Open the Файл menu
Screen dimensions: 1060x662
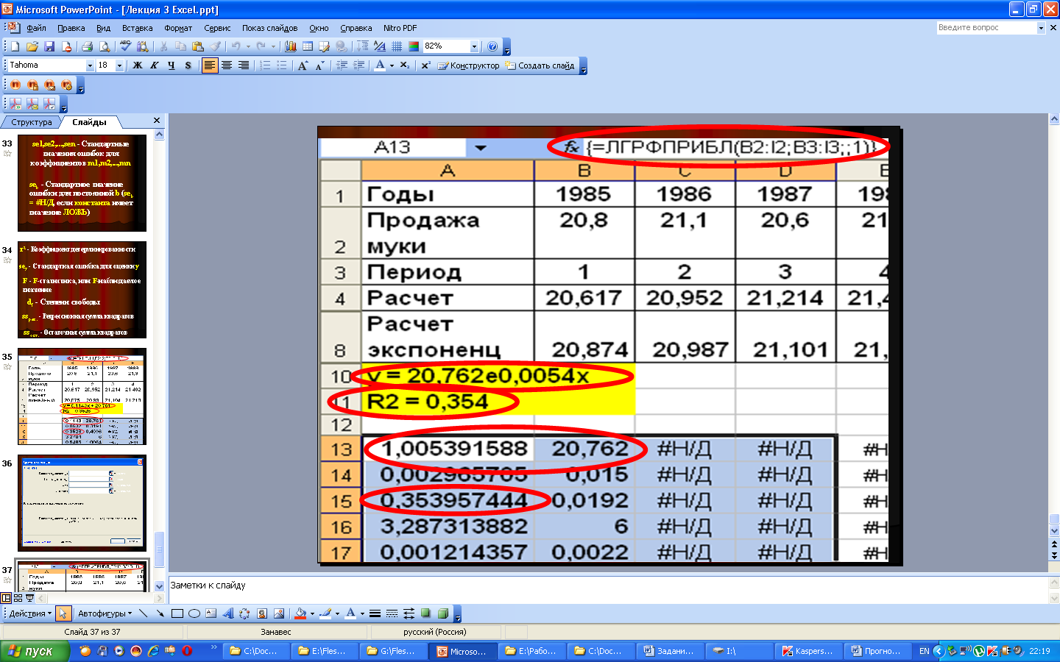[36, 28]
